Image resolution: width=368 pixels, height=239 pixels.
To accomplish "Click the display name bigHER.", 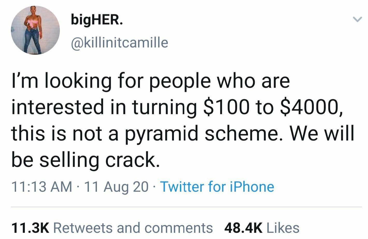I will [x=97, y=20].
